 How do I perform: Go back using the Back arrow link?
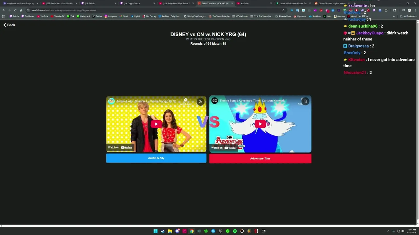click(9, 25)
